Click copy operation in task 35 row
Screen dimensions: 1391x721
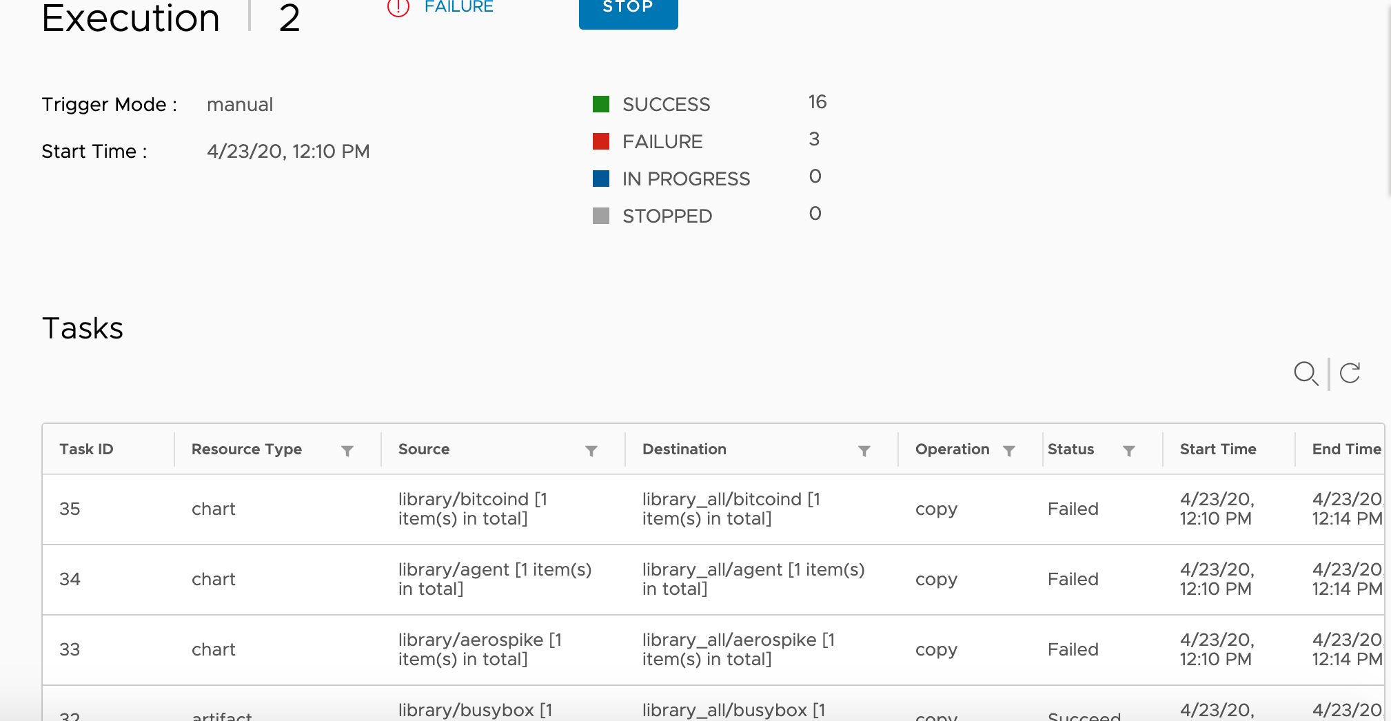coord(936,510)
